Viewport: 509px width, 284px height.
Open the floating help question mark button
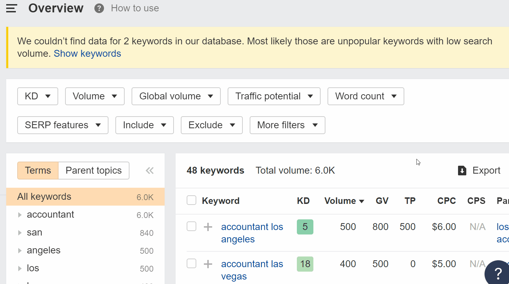click(x=497, y=273)
